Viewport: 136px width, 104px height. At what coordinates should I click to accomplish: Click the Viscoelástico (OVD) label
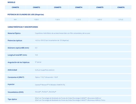pos(15,92)
